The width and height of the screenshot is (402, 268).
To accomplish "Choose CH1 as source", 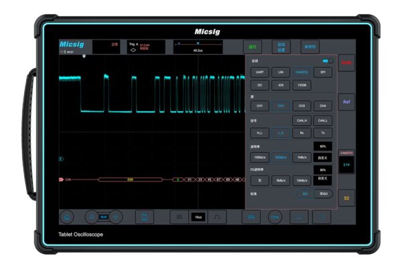I will coord(260,106).
